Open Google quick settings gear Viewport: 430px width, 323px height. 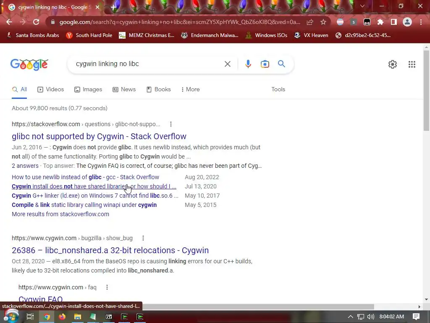pos(393,64)
